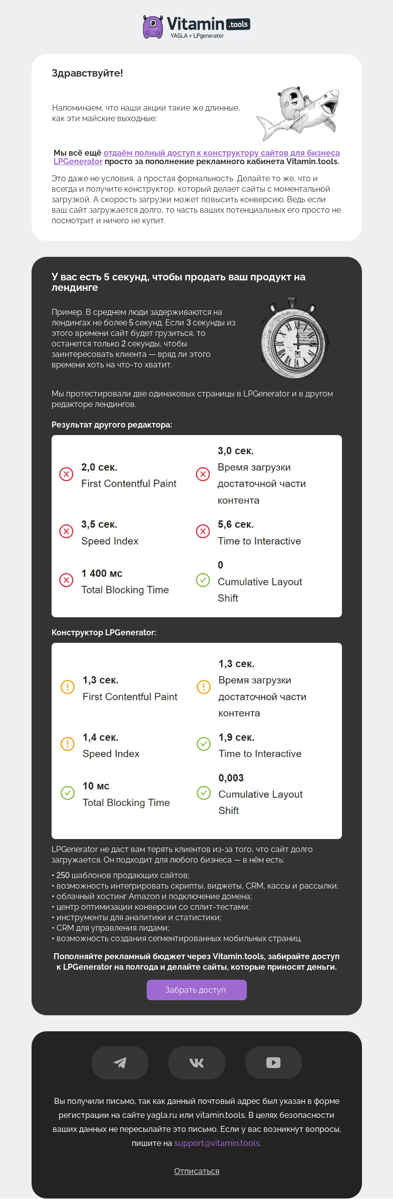The image size is (393, 1199).
Task: Click red cross icon beside 1 400 мс Total Blocking Time
Action: coord(66,580)
